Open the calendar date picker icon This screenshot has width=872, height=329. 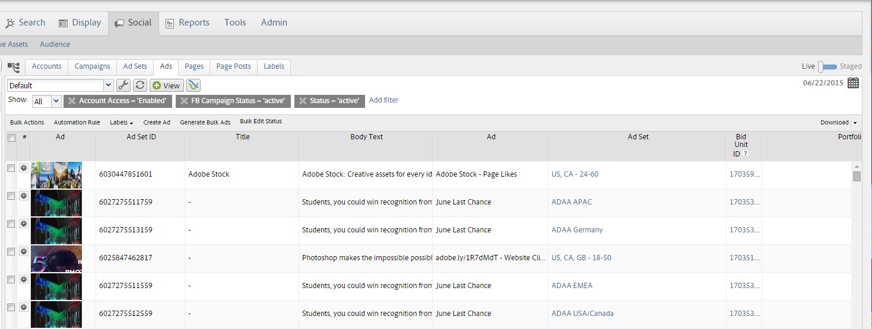pos(853,83)
